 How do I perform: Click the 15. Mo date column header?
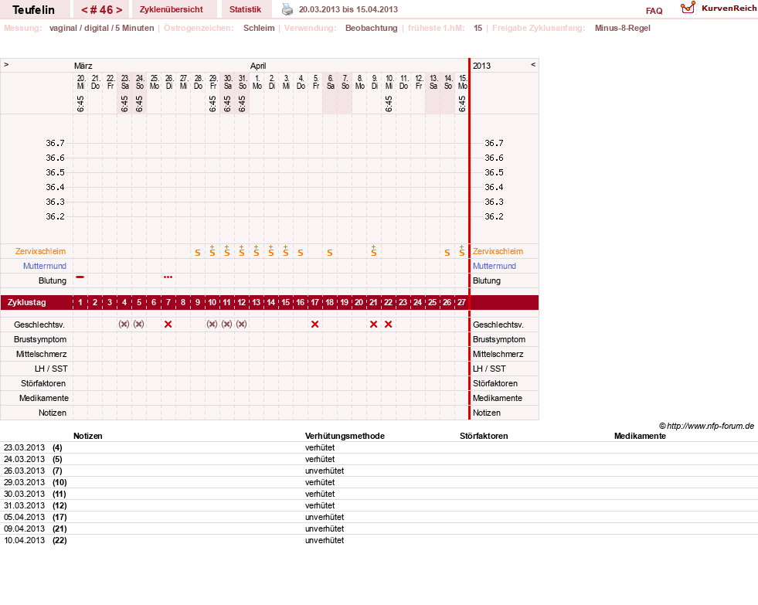[x=463, y=82]
